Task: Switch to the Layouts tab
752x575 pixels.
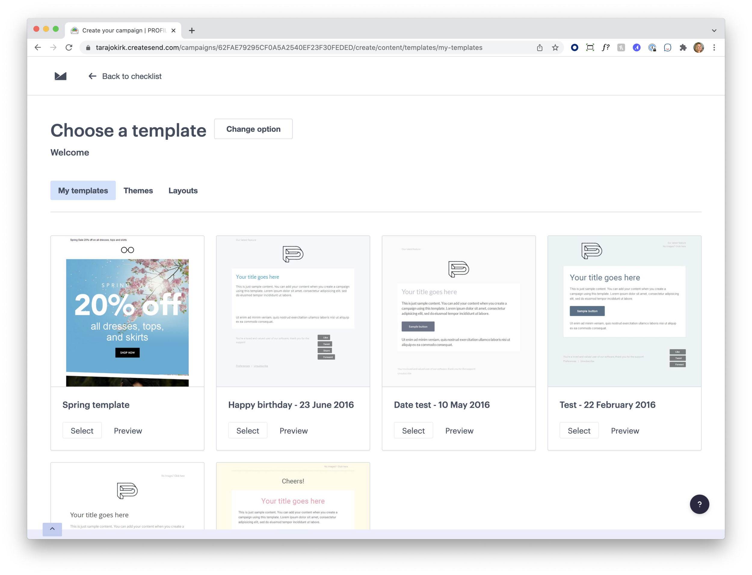Action: pos(183,190)
